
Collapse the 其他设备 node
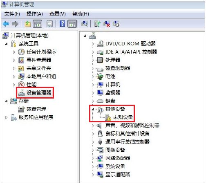click(93, 109)
